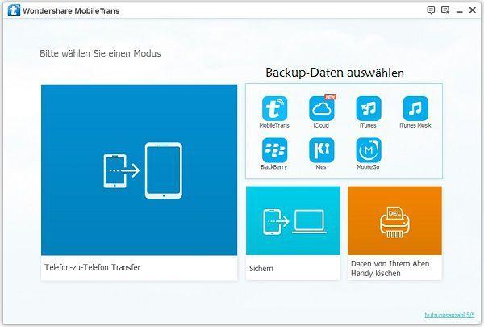Open the MobileTrans backup source icon
This screenshot has height=327, width=484.
(274, 108)
